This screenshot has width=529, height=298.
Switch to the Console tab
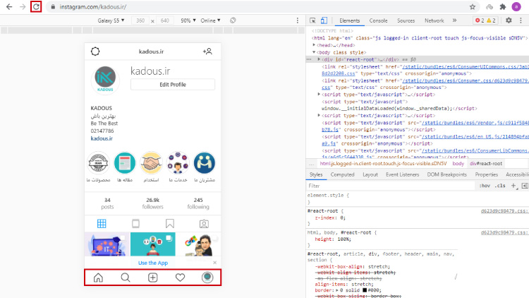[378, 20]
